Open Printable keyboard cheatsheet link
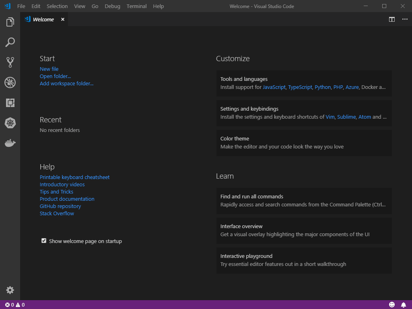412x309 pixels. point(74,177)
